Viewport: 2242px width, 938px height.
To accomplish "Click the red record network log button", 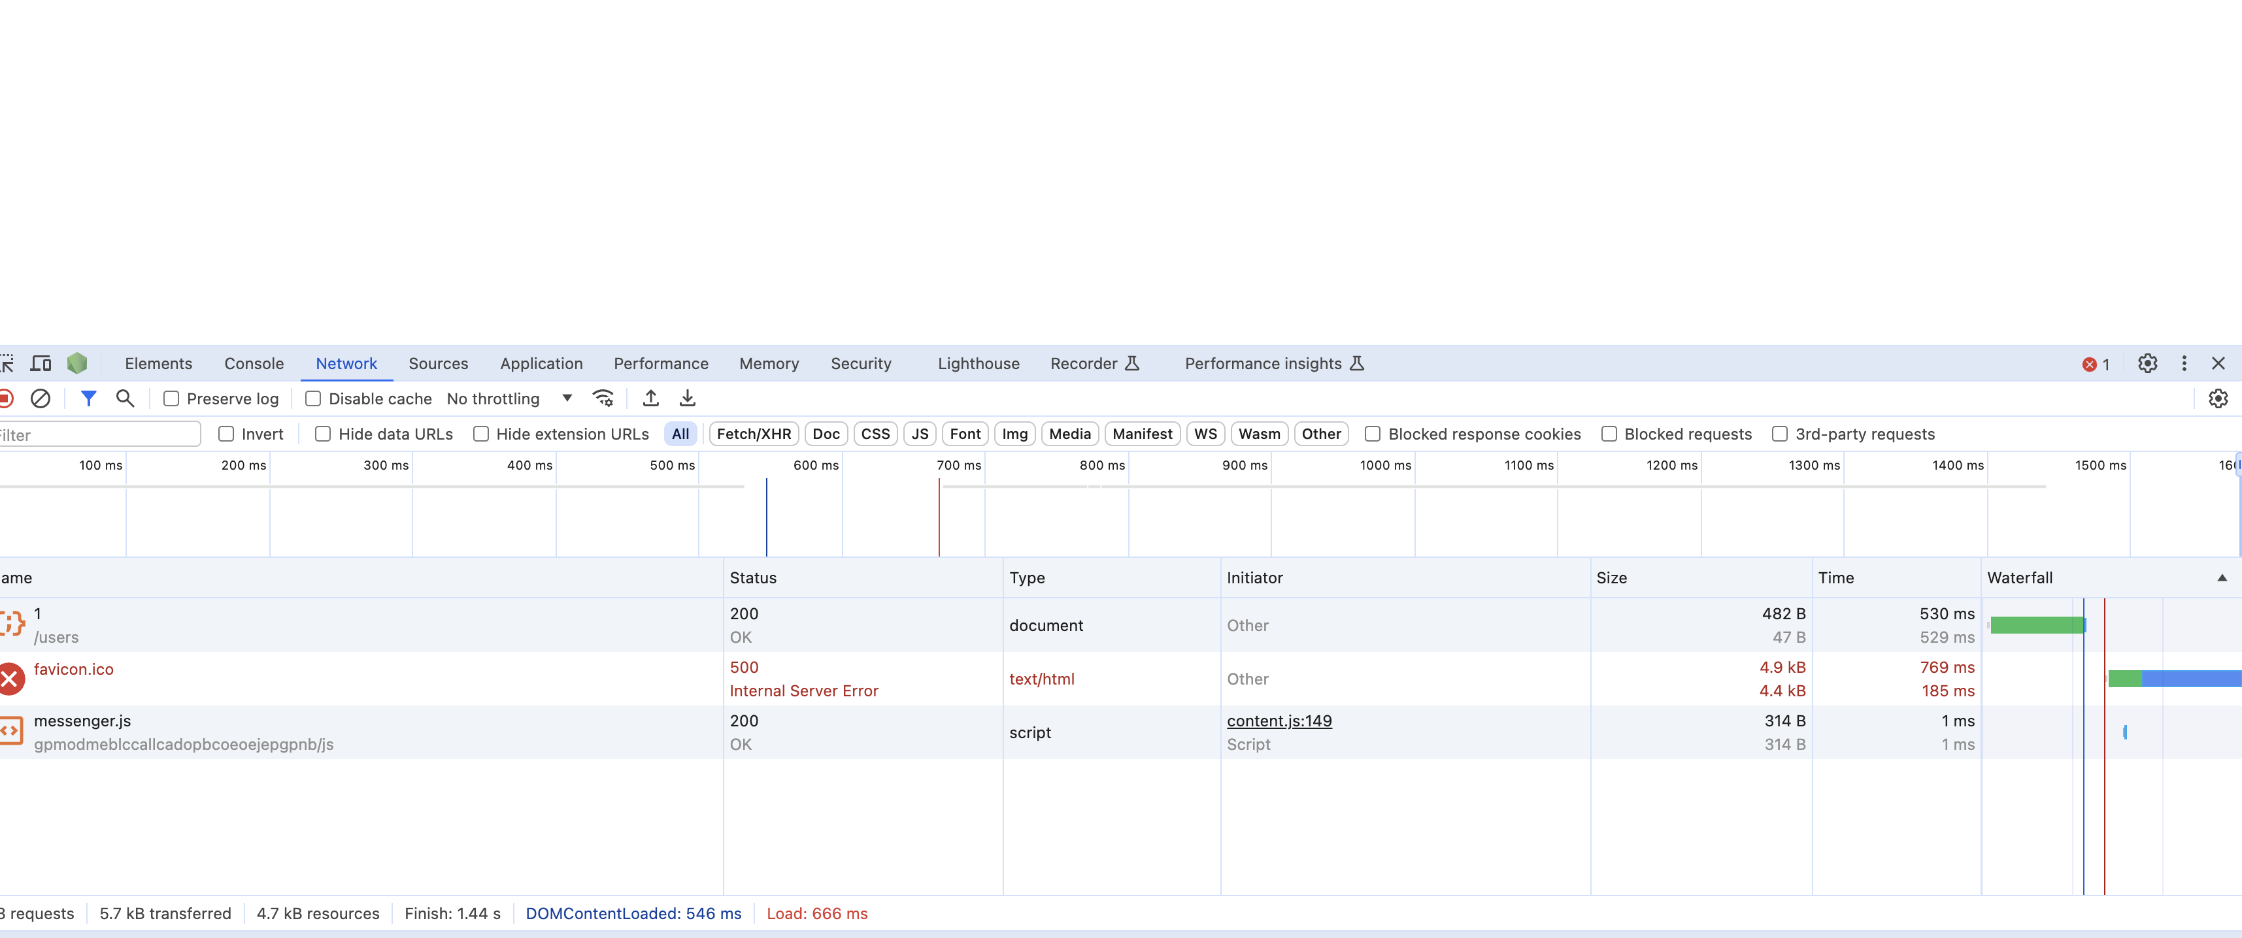I will click(6, 398).
